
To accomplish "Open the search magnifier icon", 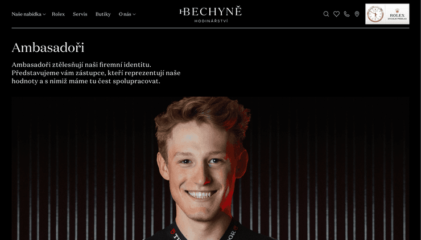I will click(x=326, y=14).
